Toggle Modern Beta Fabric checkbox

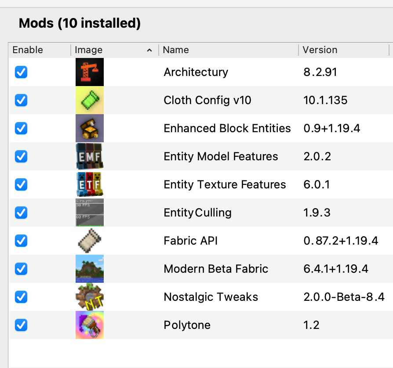point(21,269)
